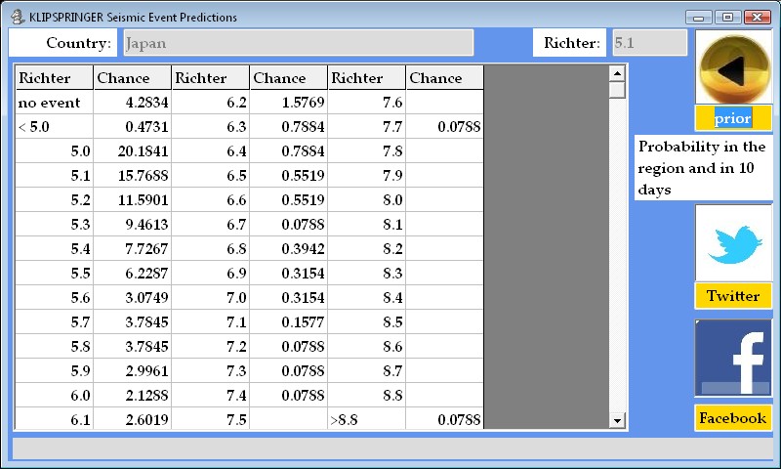This screenshot has width=781, height=469.
Task: Open the Facebook logo icon
Action: pyautogui.click(x=733, y=359)
